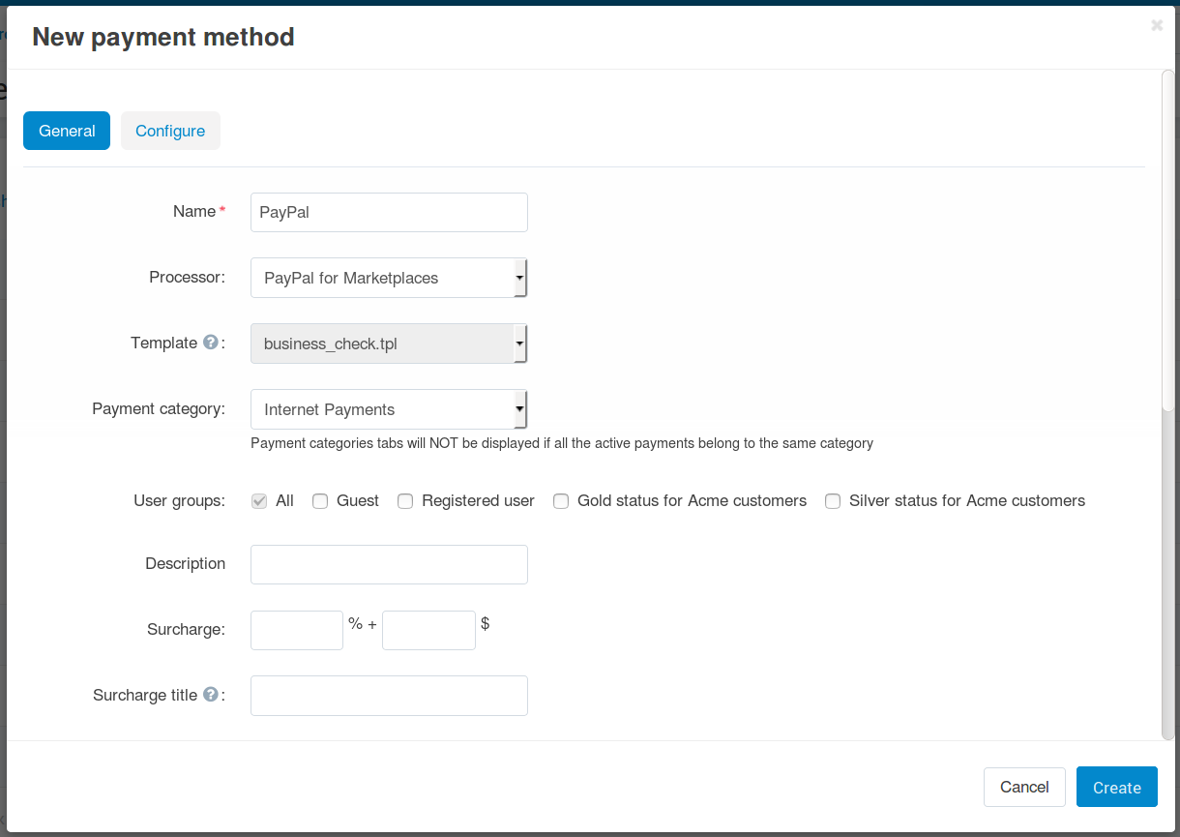Focus the Description input field
This screenshot has width=1180, height=837.
coord(389,564)
